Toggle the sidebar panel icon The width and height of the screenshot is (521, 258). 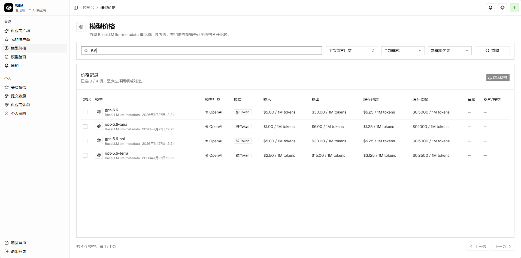tap(76, 8)
